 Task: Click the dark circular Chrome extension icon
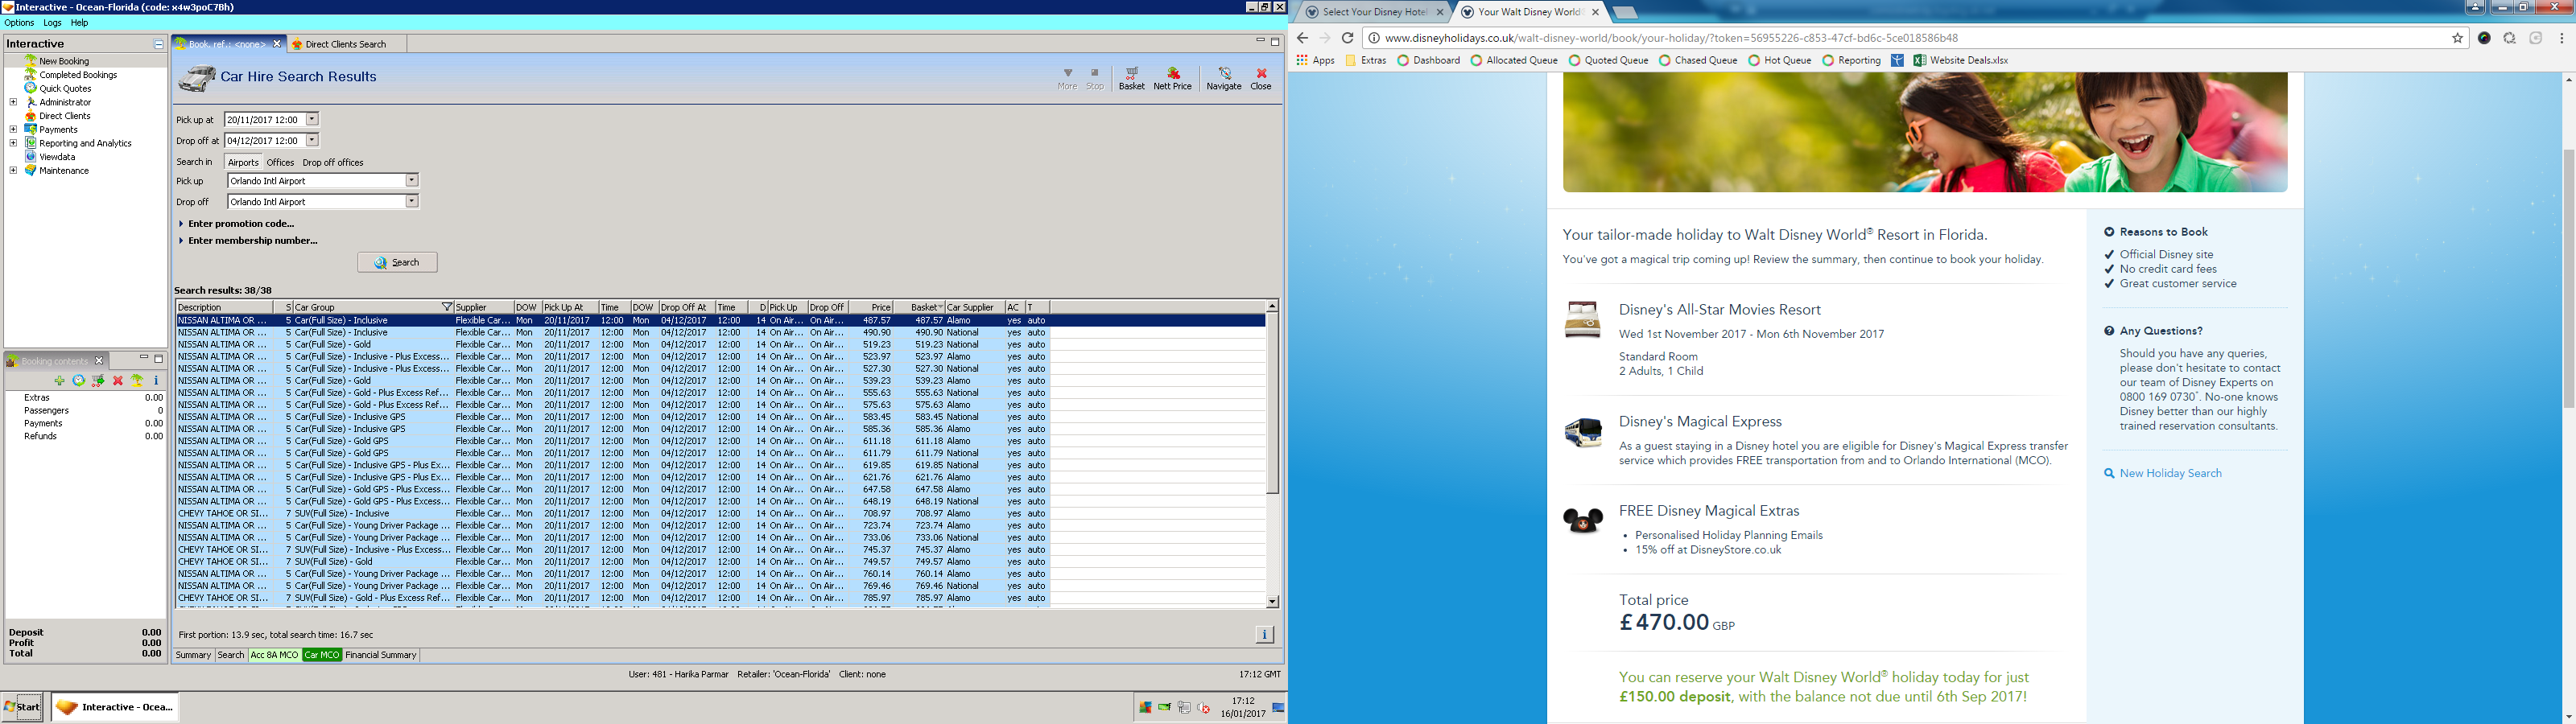2484,38
